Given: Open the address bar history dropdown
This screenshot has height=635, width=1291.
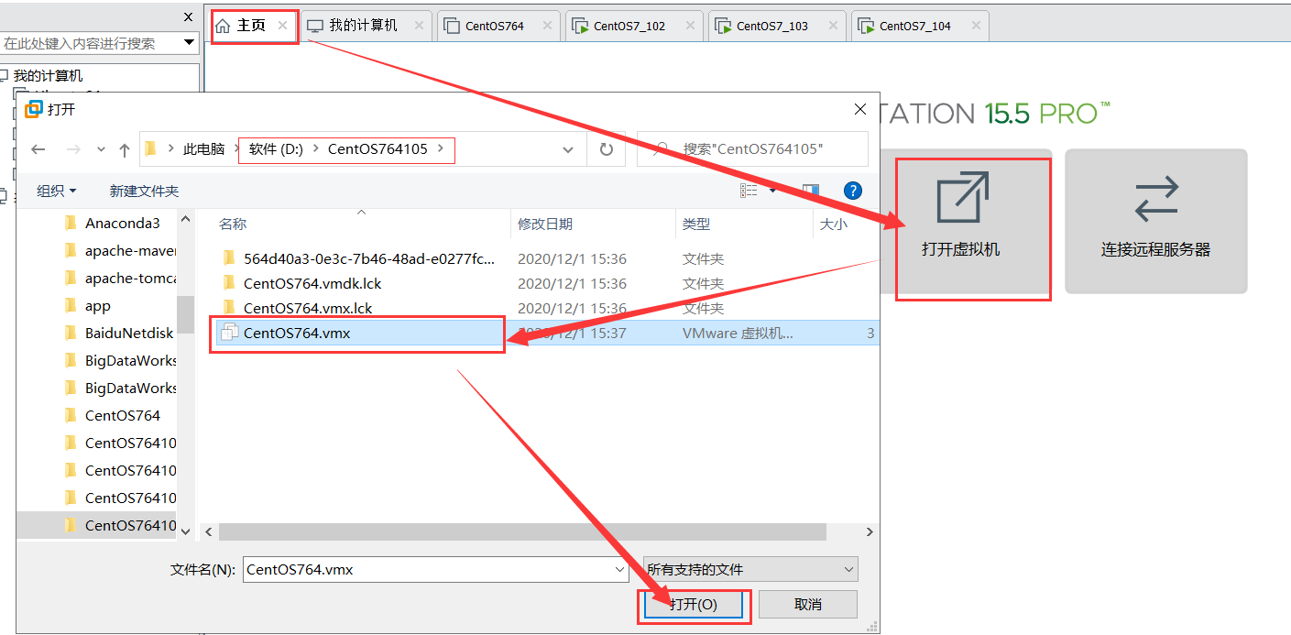Looking at the screenshot, I should [569, 149].
